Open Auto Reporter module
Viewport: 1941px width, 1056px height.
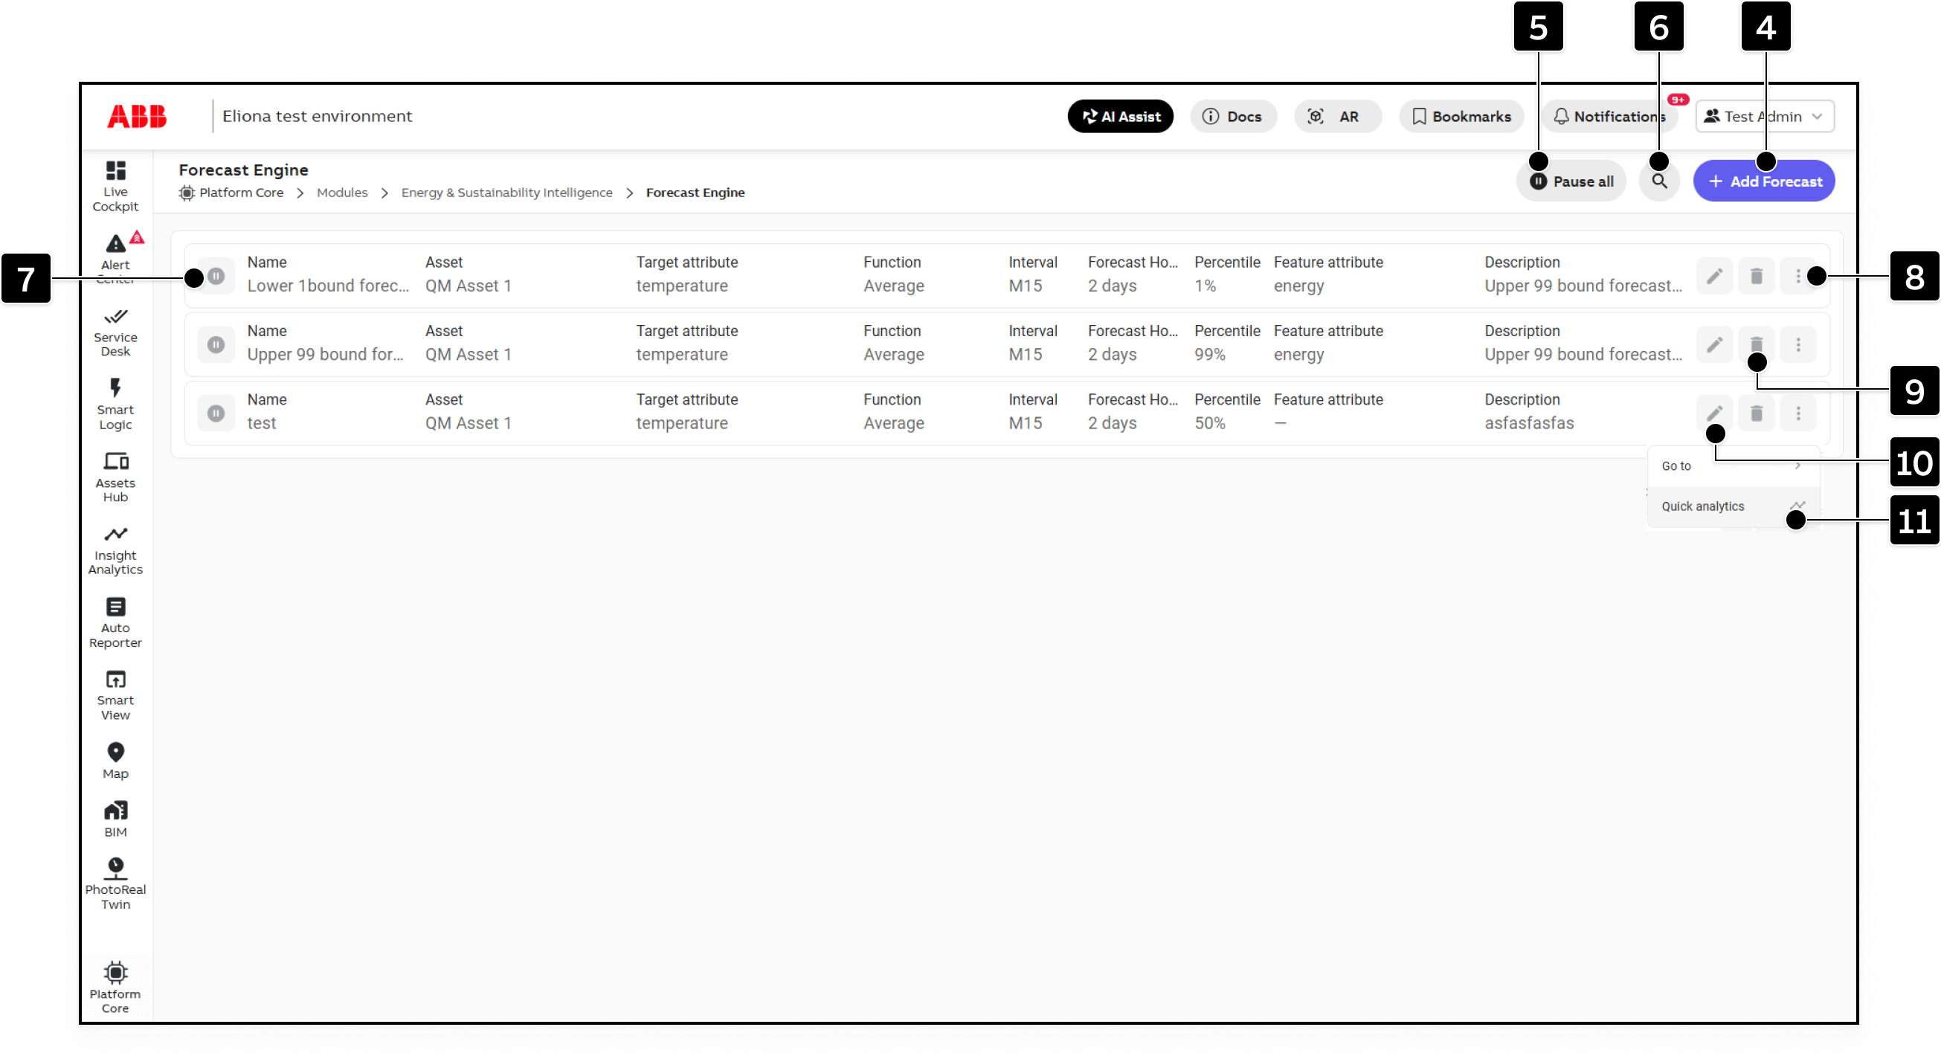[115, 623]
